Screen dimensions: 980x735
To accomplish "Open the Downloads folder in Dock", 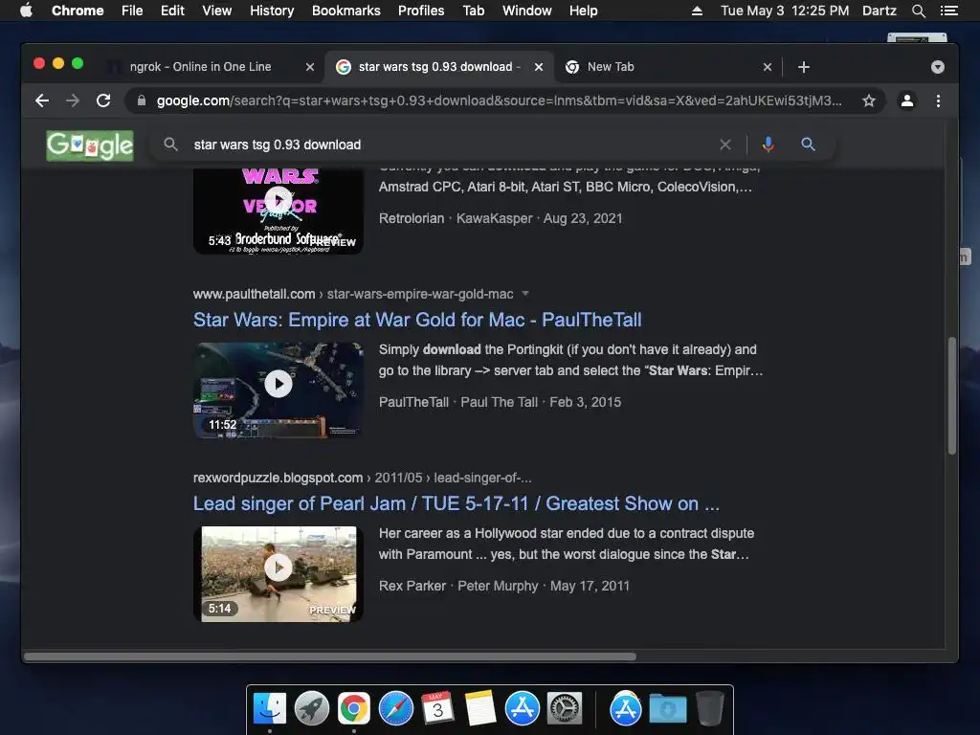I will coord(667,709).
